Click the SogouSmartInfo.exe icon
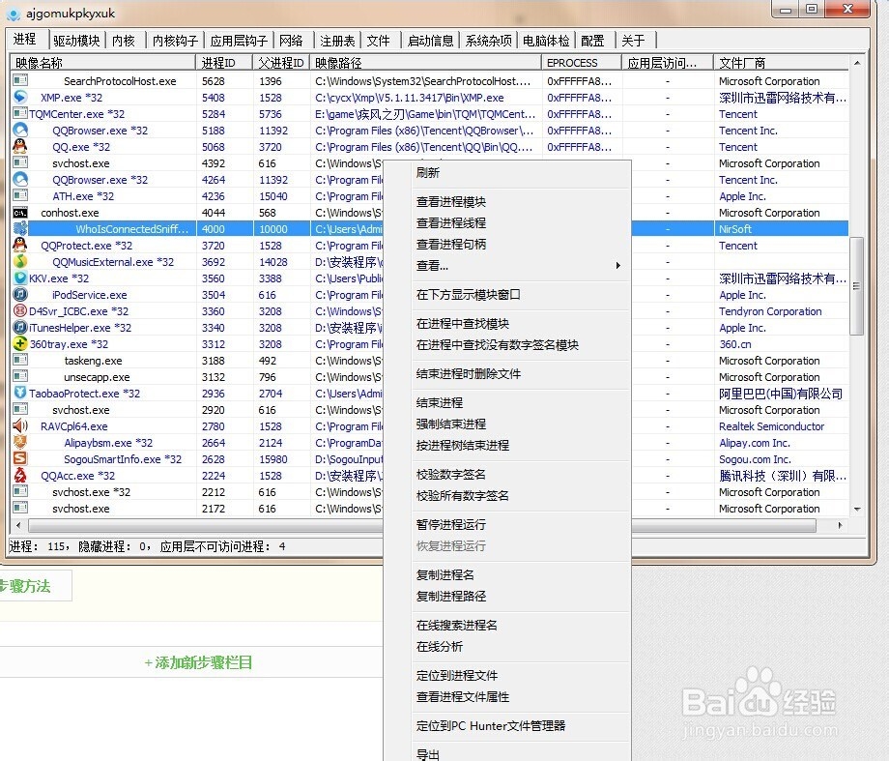The height and width of the screenshot is (761, 889). tap(20, 458)
